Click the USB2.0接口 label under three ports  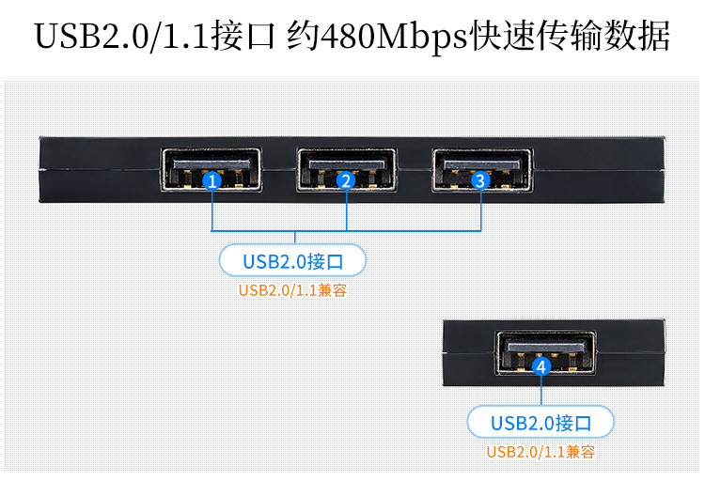(292, 261)
